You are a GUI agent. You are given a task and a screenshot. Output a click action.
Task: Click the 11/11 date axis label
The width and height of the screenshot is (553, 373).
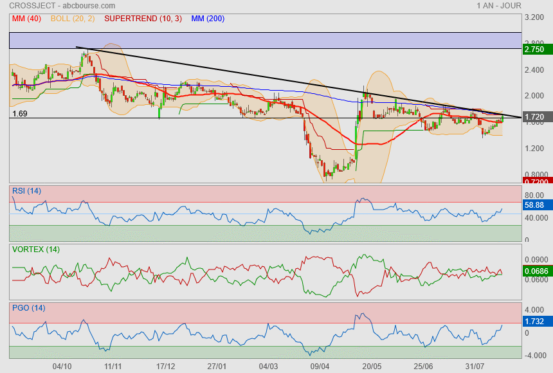113,367
